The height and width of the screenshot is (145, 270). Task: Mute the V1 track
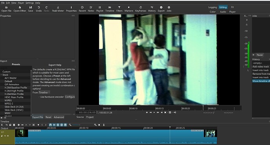(5, 136)
